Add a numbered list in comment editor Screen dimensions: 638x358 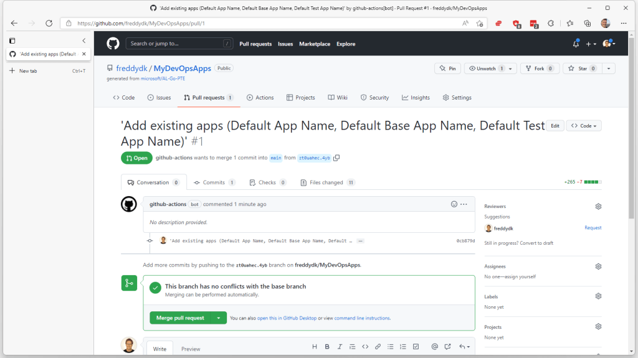click(x=403, y=347)
